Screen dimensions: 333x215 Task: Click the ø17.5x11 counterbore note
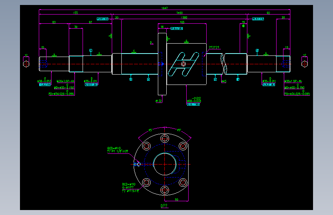[x=131, y=191]
